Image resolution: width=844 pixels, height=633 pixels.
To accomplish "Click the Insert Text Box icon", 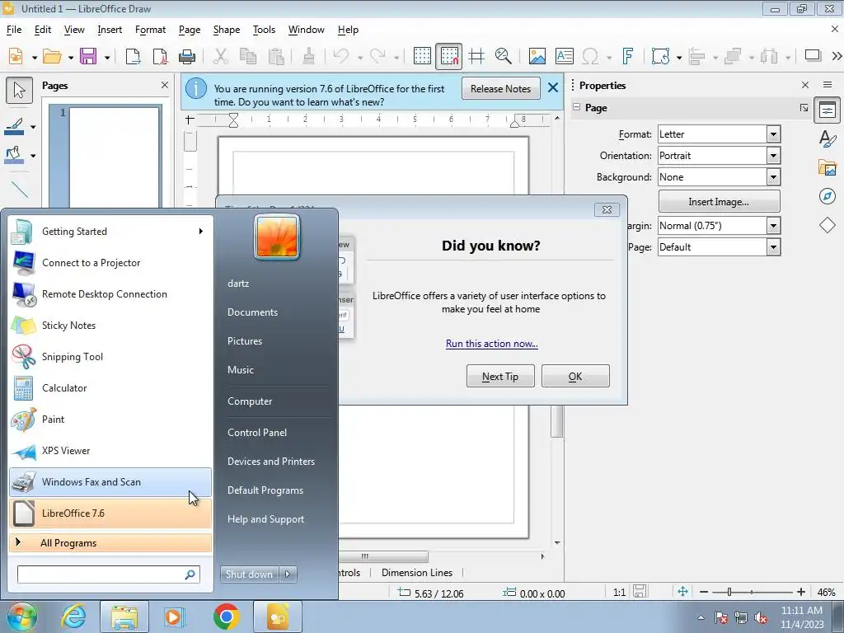I will 564,56.
